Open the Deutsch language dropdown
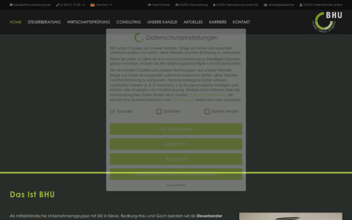352x220 pixels. [x=101, y=5]
